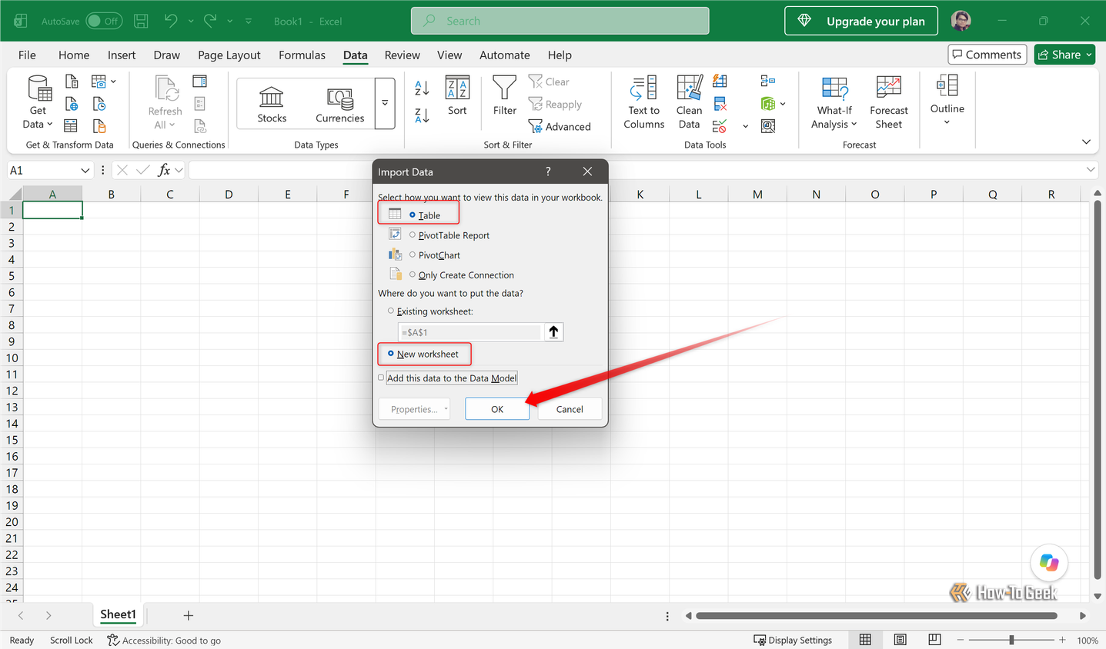
Task: Open user account profile picture
Action: [x=961, y=21]
